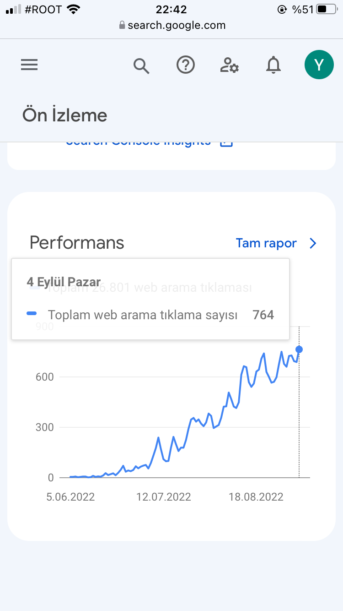Open user and permissions settings icon
The height and width of the screenshot is (611, 343).
coord(230,65)
